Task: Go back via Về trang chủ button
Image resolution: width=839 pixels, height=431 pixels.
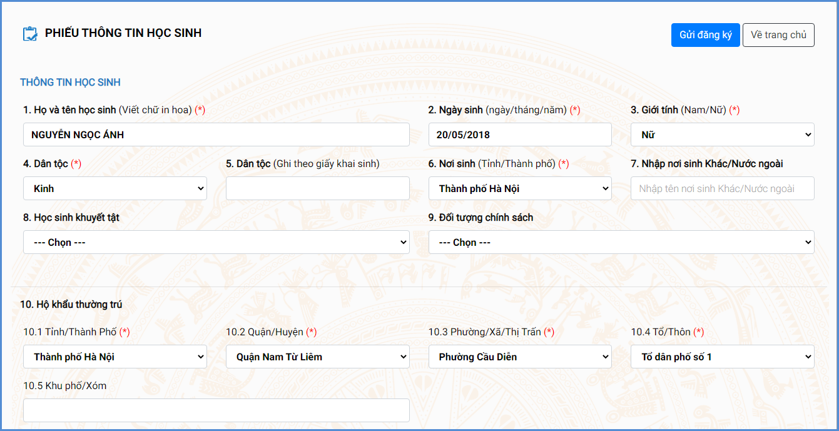Action: click(x=778, y=35)
